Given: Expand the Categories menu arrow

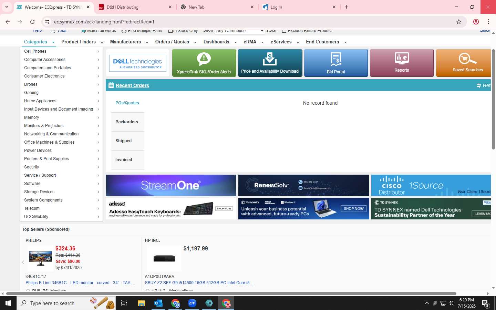Looking at the screenshot, I should (x=53, y=42).
